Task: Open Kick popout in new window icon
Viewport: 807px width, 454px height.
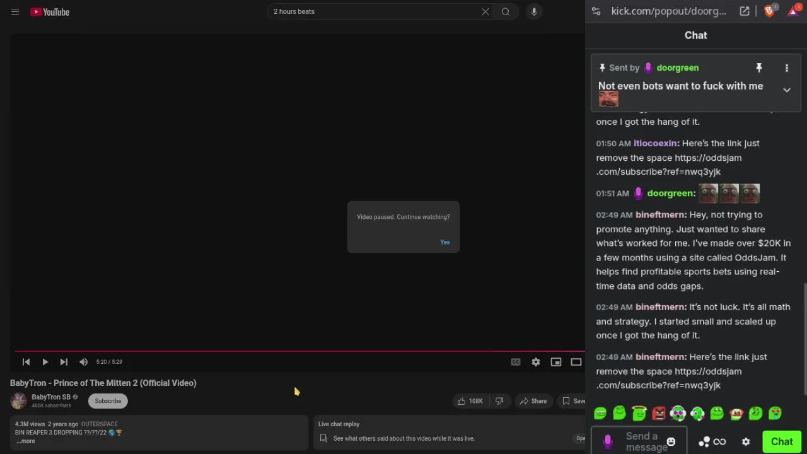Action: 745,11
